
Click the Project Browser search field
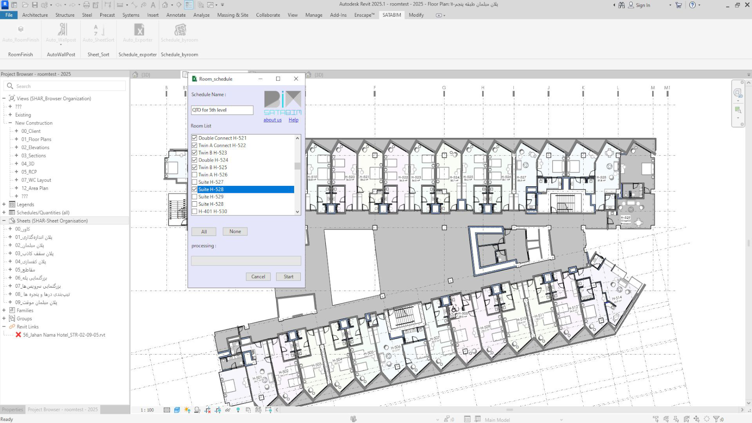65,86
